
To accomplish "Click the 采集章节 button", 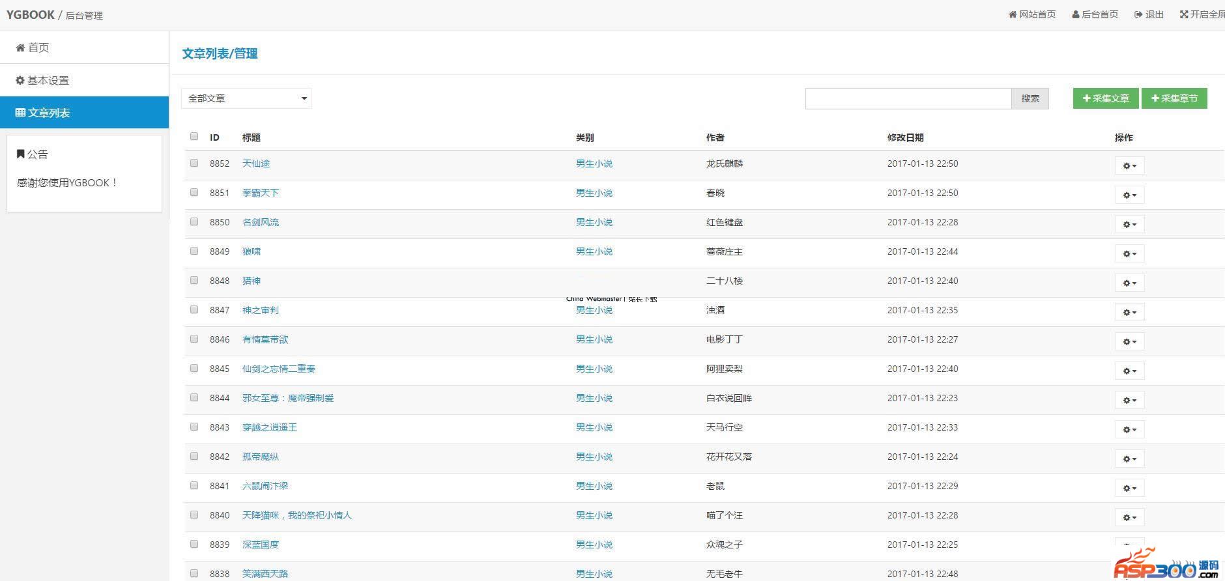I will 1174,98.
